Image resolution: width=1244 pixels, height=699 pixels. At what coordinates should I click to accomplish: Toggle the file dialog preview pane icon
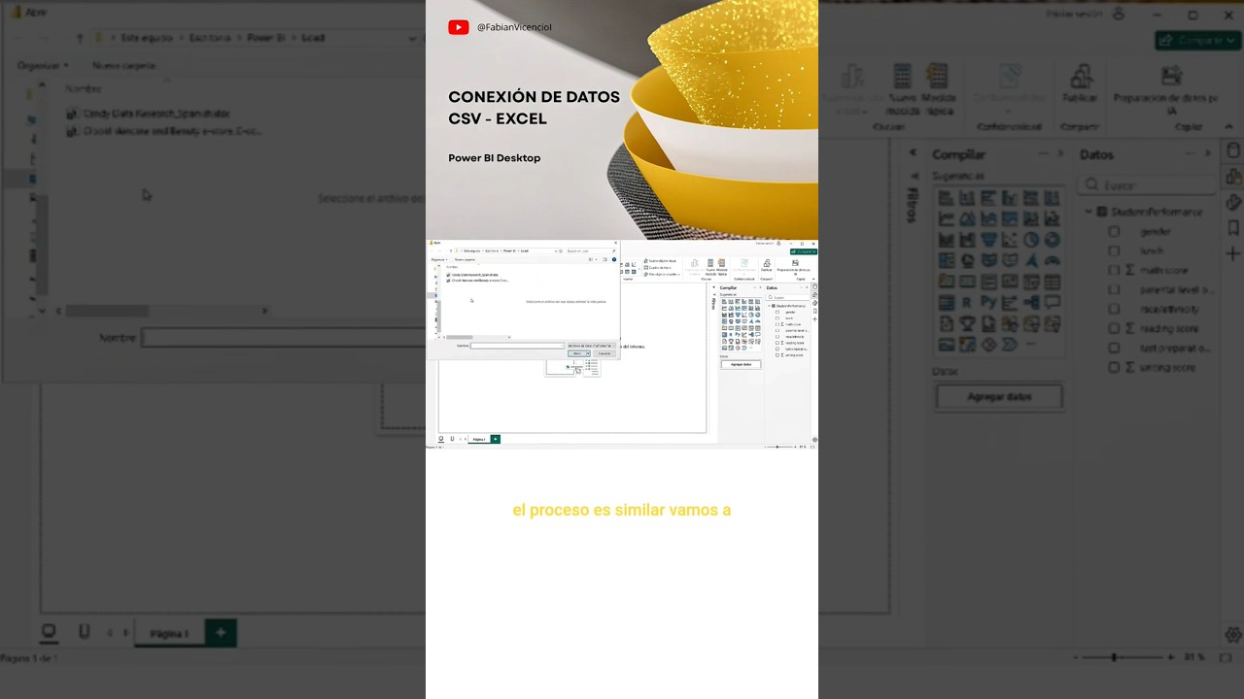point(605,259)
